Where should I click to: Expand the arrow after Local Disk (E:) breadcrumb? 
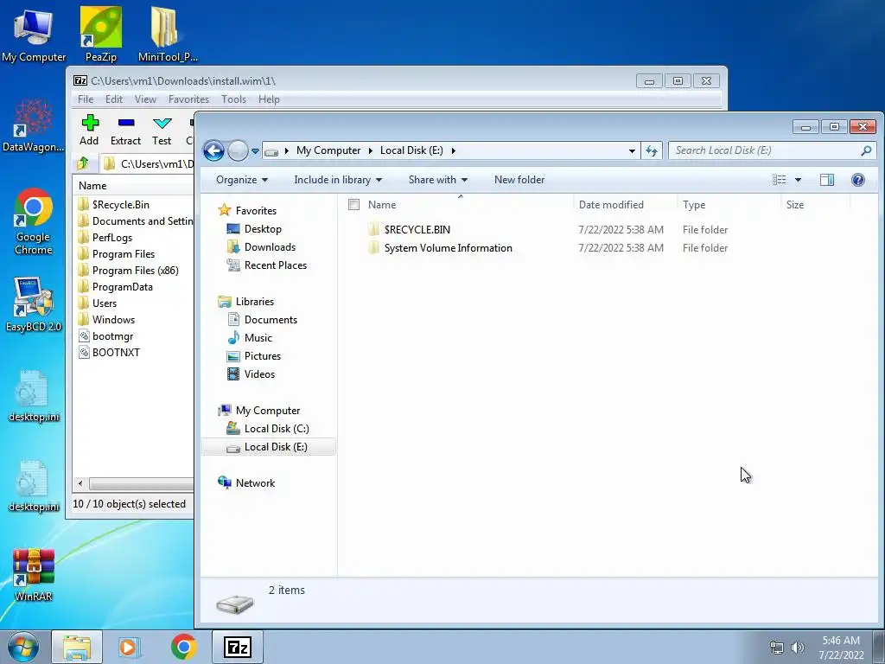point(453,150)
